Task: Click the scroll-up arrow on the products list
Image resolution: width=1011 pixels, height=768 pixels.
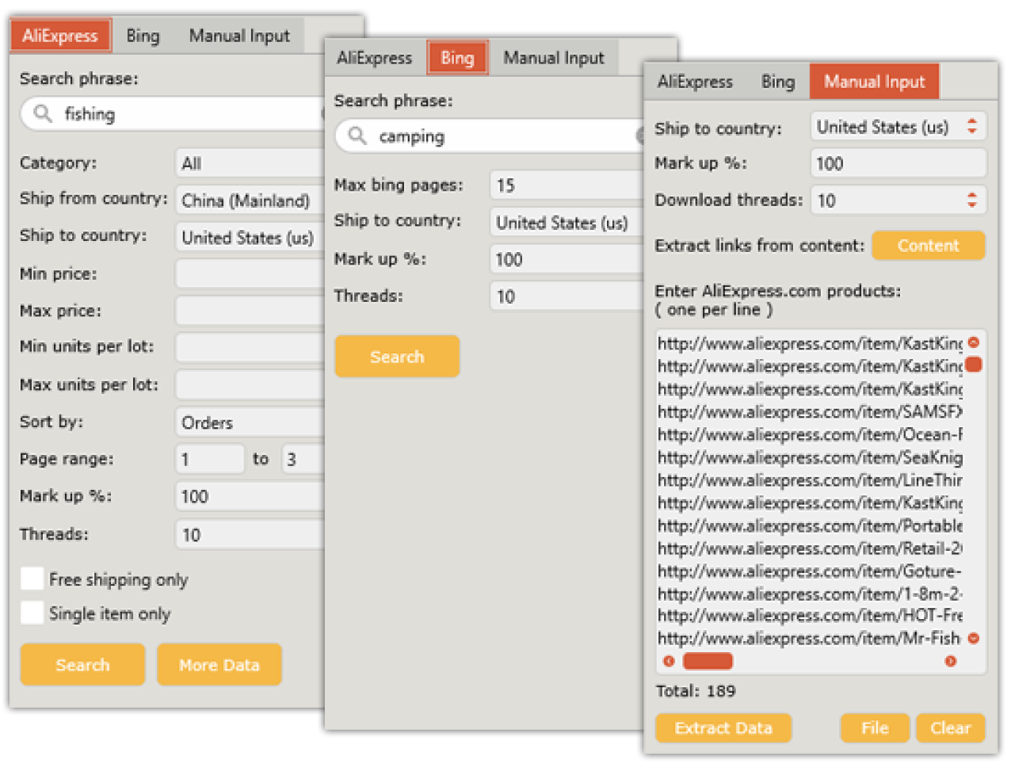Action: click(974, 342)
